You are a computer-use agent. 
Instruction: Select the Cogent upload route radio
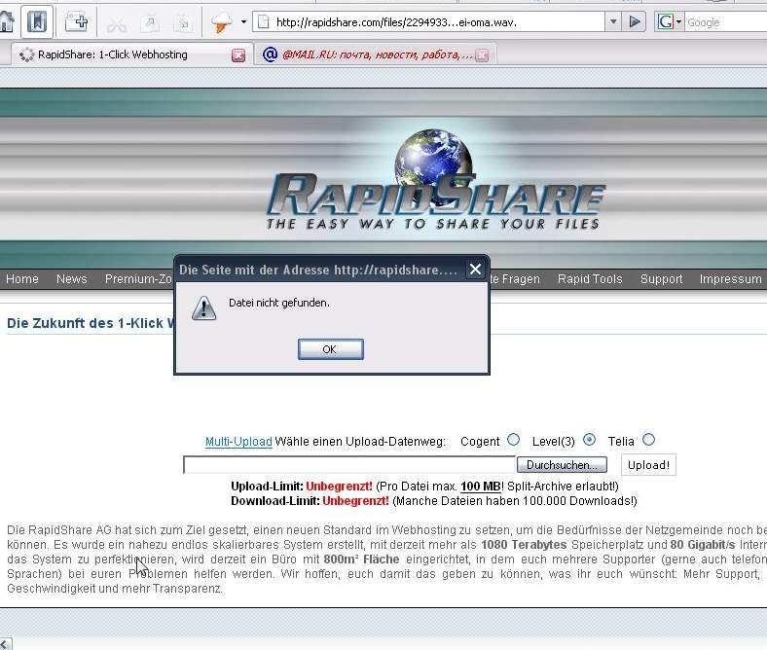click(513, 439)
